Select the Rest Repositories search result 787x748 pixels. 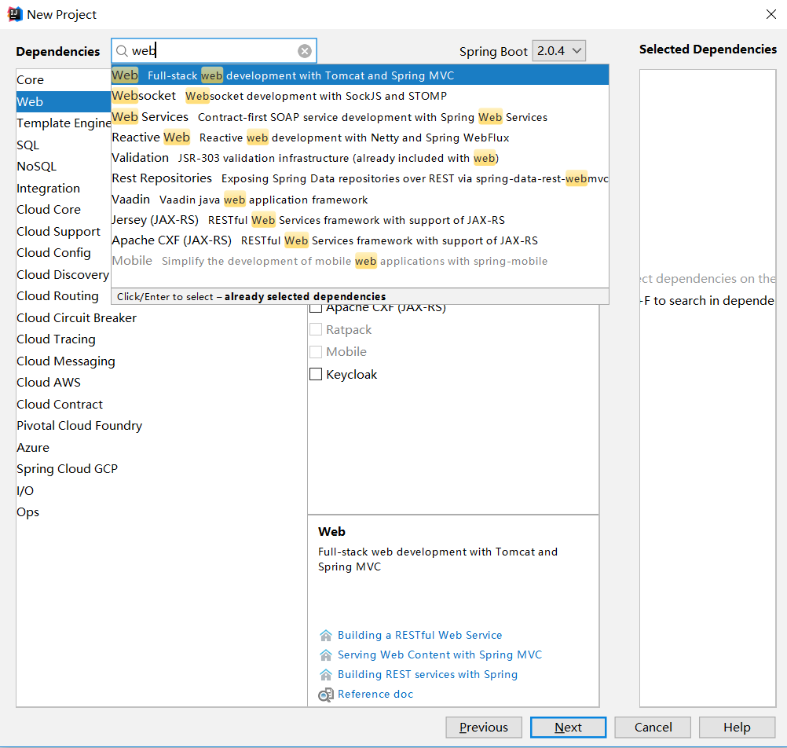click(360, 178)
